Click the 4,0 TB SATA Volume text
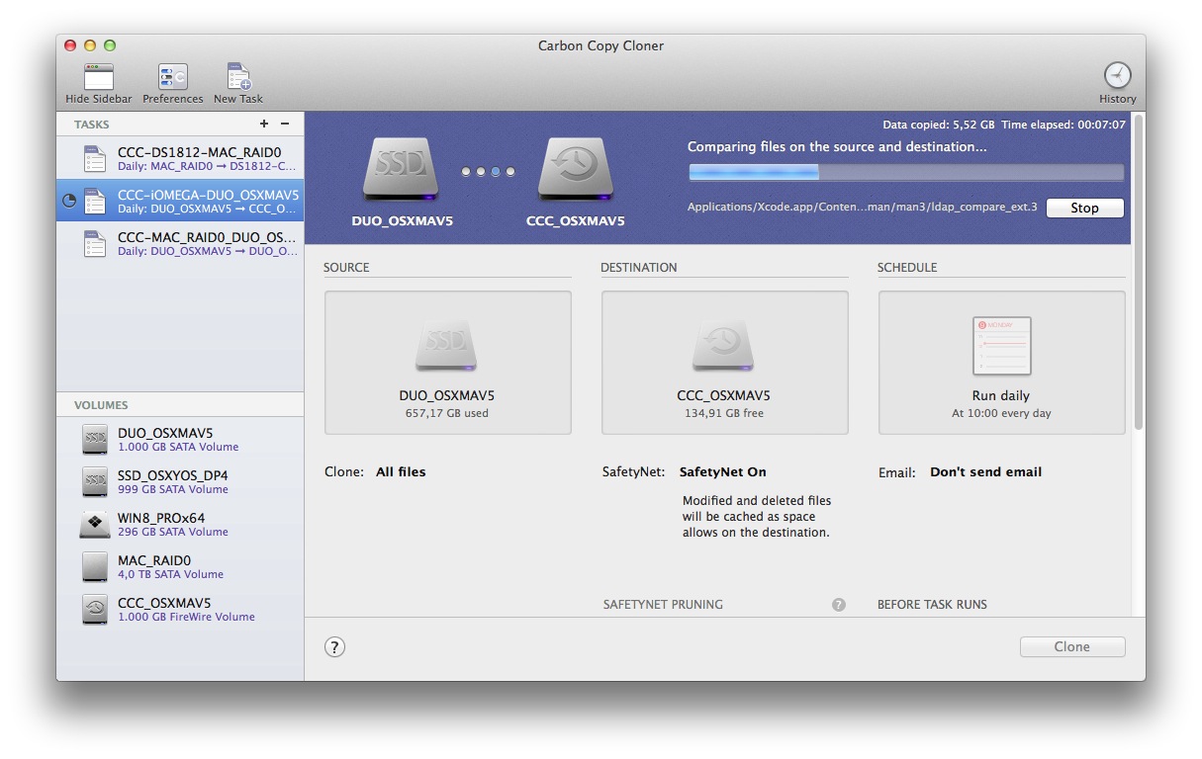This screenshot has height=759, width=1202. [x=170, y=574]
